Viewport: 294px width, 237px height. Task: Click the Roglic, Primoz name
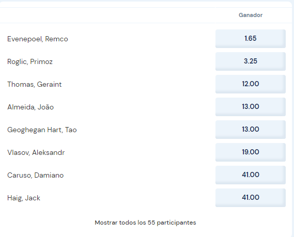click(x=30, y=61)
